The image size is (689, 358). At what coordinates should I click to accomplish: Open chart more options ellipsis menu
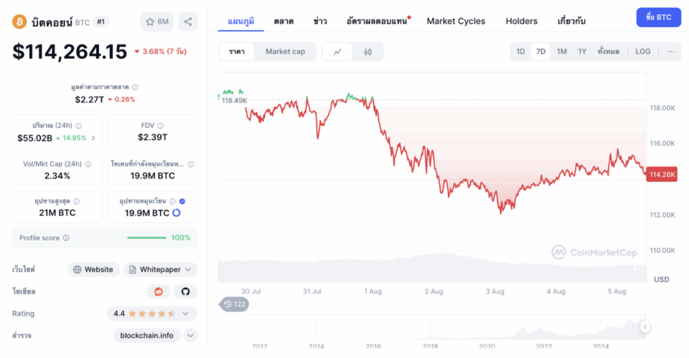coord(670,52)
